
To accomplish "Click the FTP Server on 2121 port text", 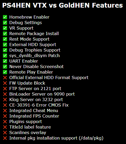I will pyautogui.click(x=35, y=89).
